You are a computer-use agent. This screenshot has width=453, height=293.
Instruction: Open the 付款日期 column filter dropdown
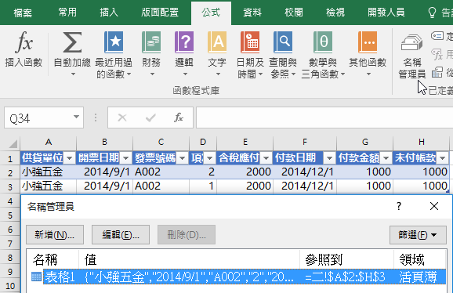tap(329, 158)
